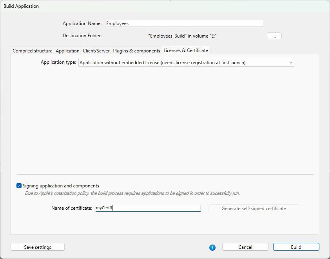The width and height of the screenshot is (330, 259).
Task: Click the Application Name label
Action: (82, 23)
